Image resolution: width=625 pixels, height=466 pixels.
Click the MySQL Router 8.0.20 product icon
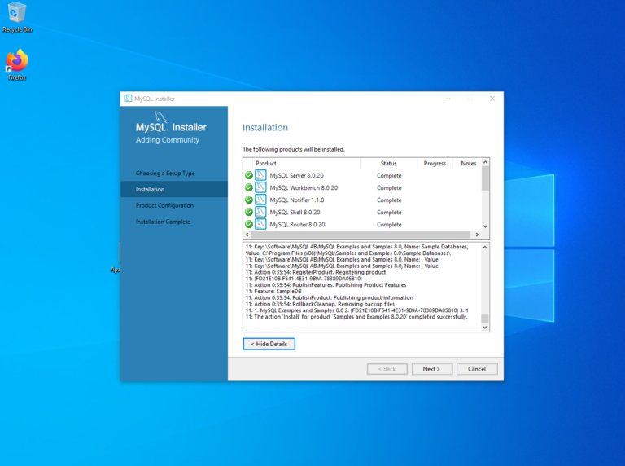tap(260, 224)
